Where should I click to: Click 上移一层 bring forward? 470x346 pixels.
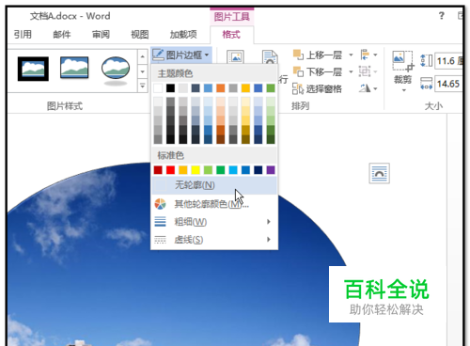[318, 55]
